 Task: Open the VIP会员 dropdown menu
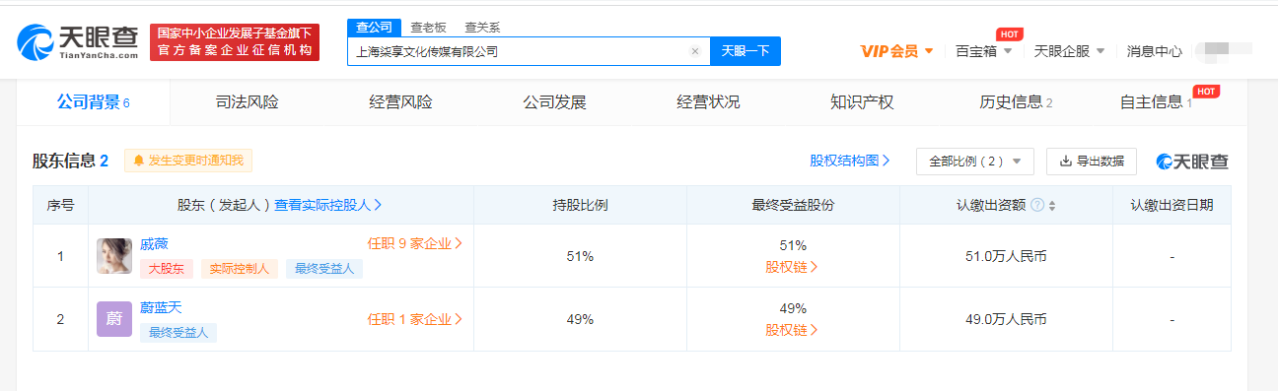click(x=896, y=51)
